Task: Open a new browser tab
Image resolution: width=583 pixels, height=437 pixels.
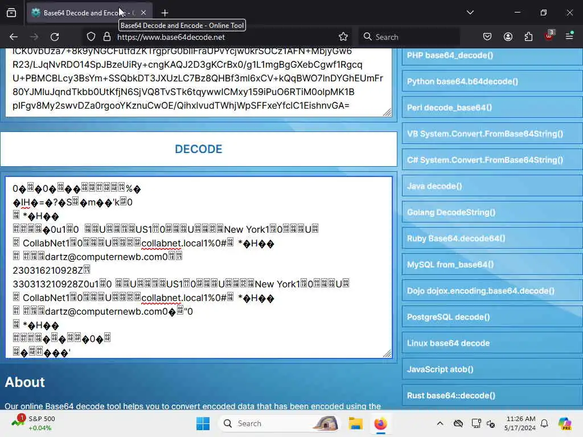Action: tap(165, 13)
